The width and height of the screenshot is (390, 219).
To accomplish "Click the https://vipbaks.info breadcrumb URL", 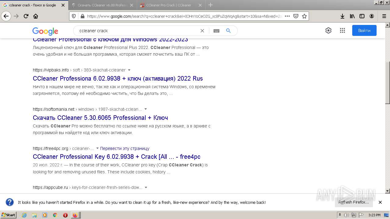I will (x=51, y=70).
